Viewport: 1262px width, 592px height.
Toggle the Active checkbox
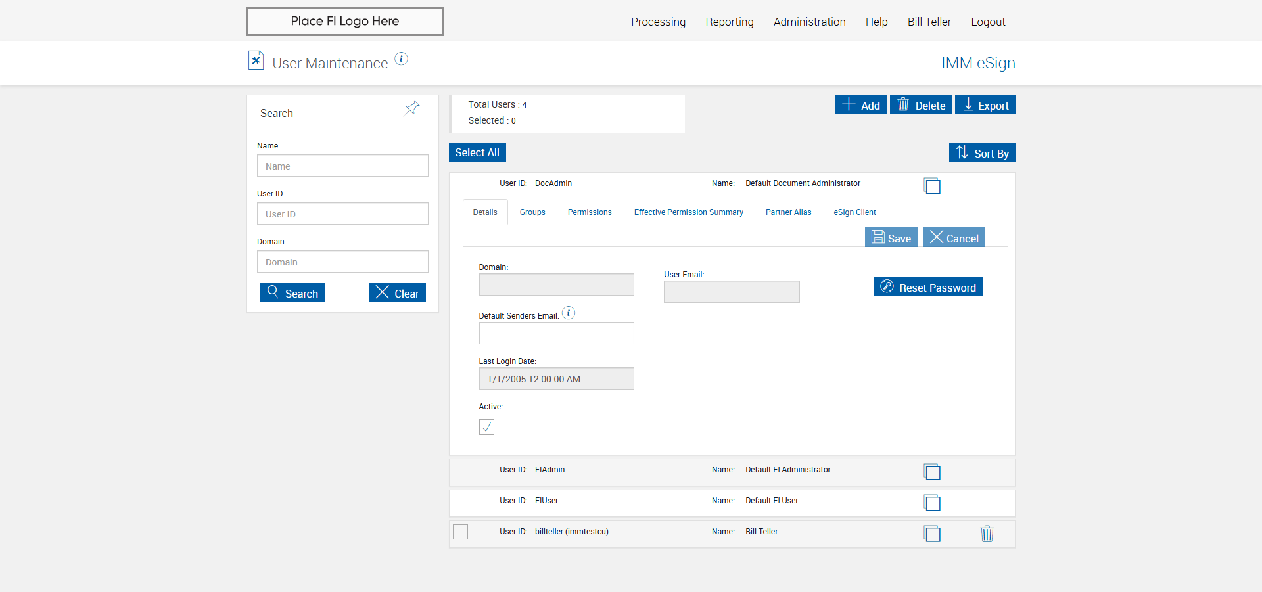(486, 427)
